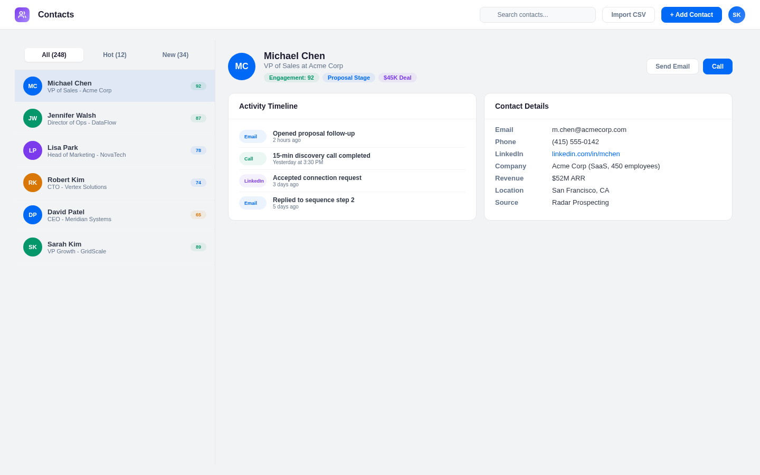The height and width of the screenshot is (475, 760).
Task: Click the revenue value $52M ARR
Action: (568, 178)
